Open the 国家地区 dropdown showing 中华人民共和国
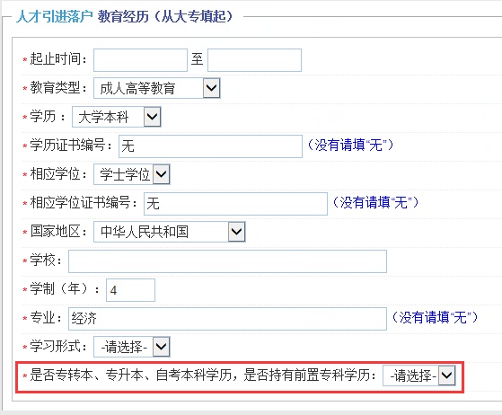Screen dimensions: 502x415 pos(170,232)
